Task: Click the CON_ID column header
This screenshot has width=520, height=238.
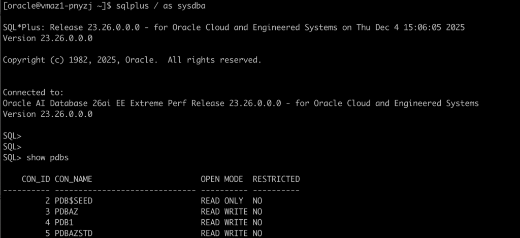Action: click(x=36, y=179)
